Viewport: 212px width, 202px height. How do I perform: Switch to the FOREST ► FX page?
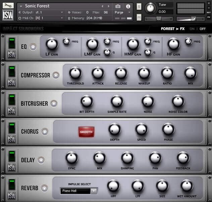pos(172,29)
